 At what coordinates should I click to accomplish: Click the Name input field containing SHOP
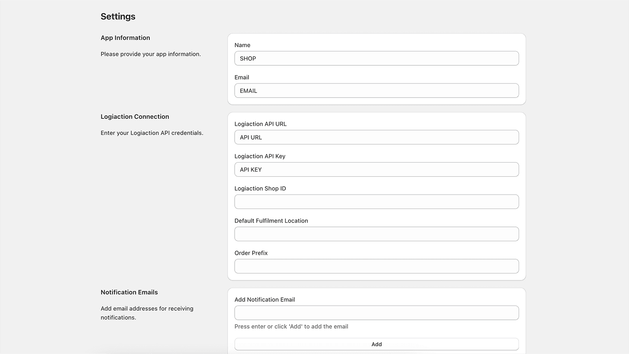(376, 59)
